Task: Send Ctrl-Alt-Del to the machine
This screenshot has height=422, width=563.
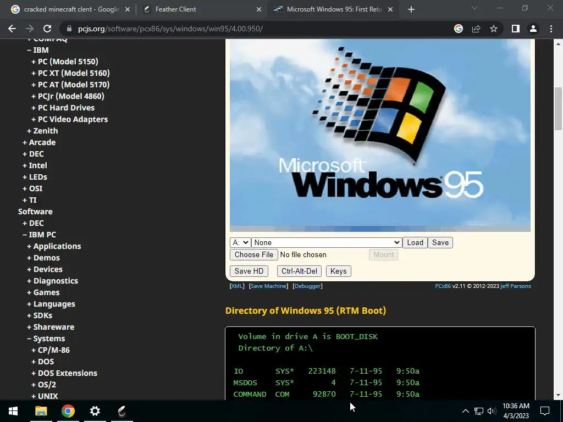Action: pos(299,271)
